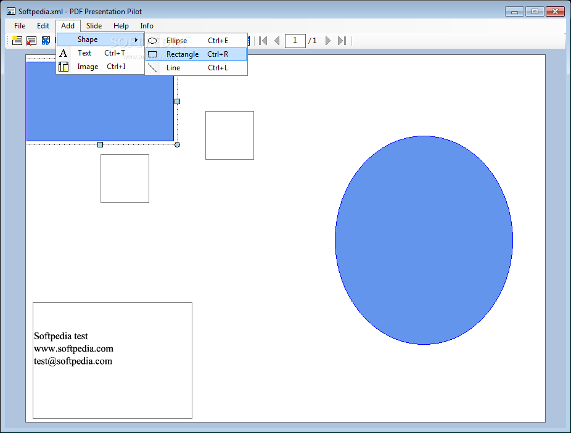Click the Image icon in Add menu
571x433 pixels.
click(x=64, y=67)
